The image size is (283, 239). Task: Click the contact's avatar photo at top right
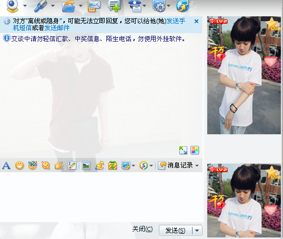click(x=244, y=75)
